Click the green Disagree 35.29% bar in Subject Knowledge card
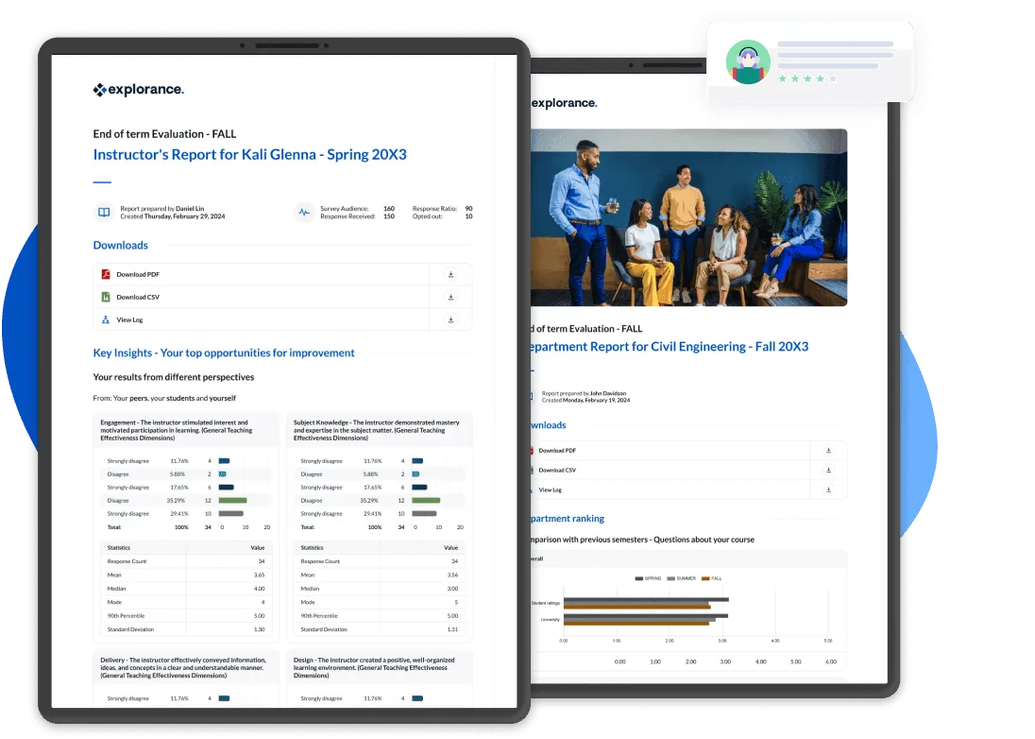The image size is (1035, 739). coord(426,501)
